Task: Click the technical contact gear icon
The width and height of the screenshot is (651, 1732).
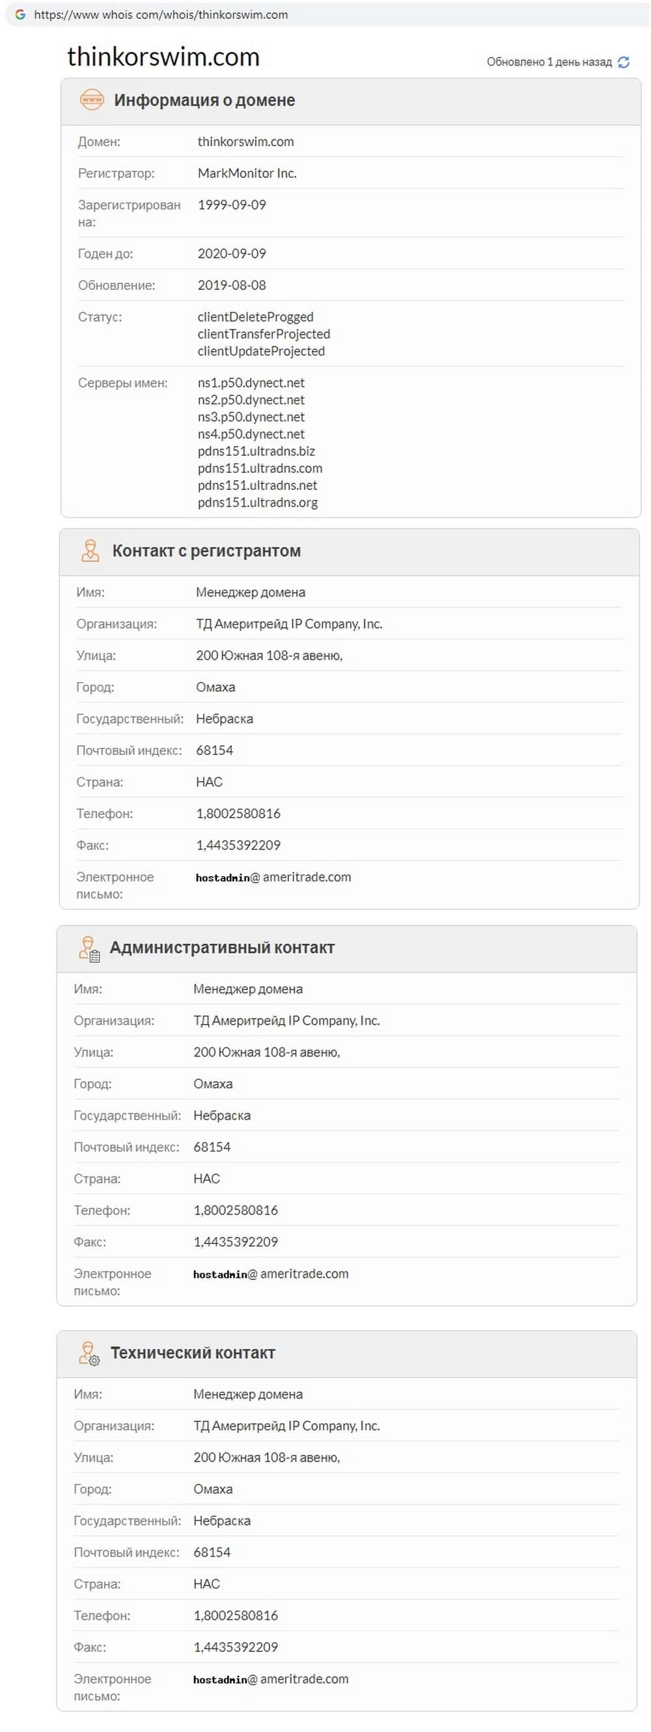Action: 89,1353
